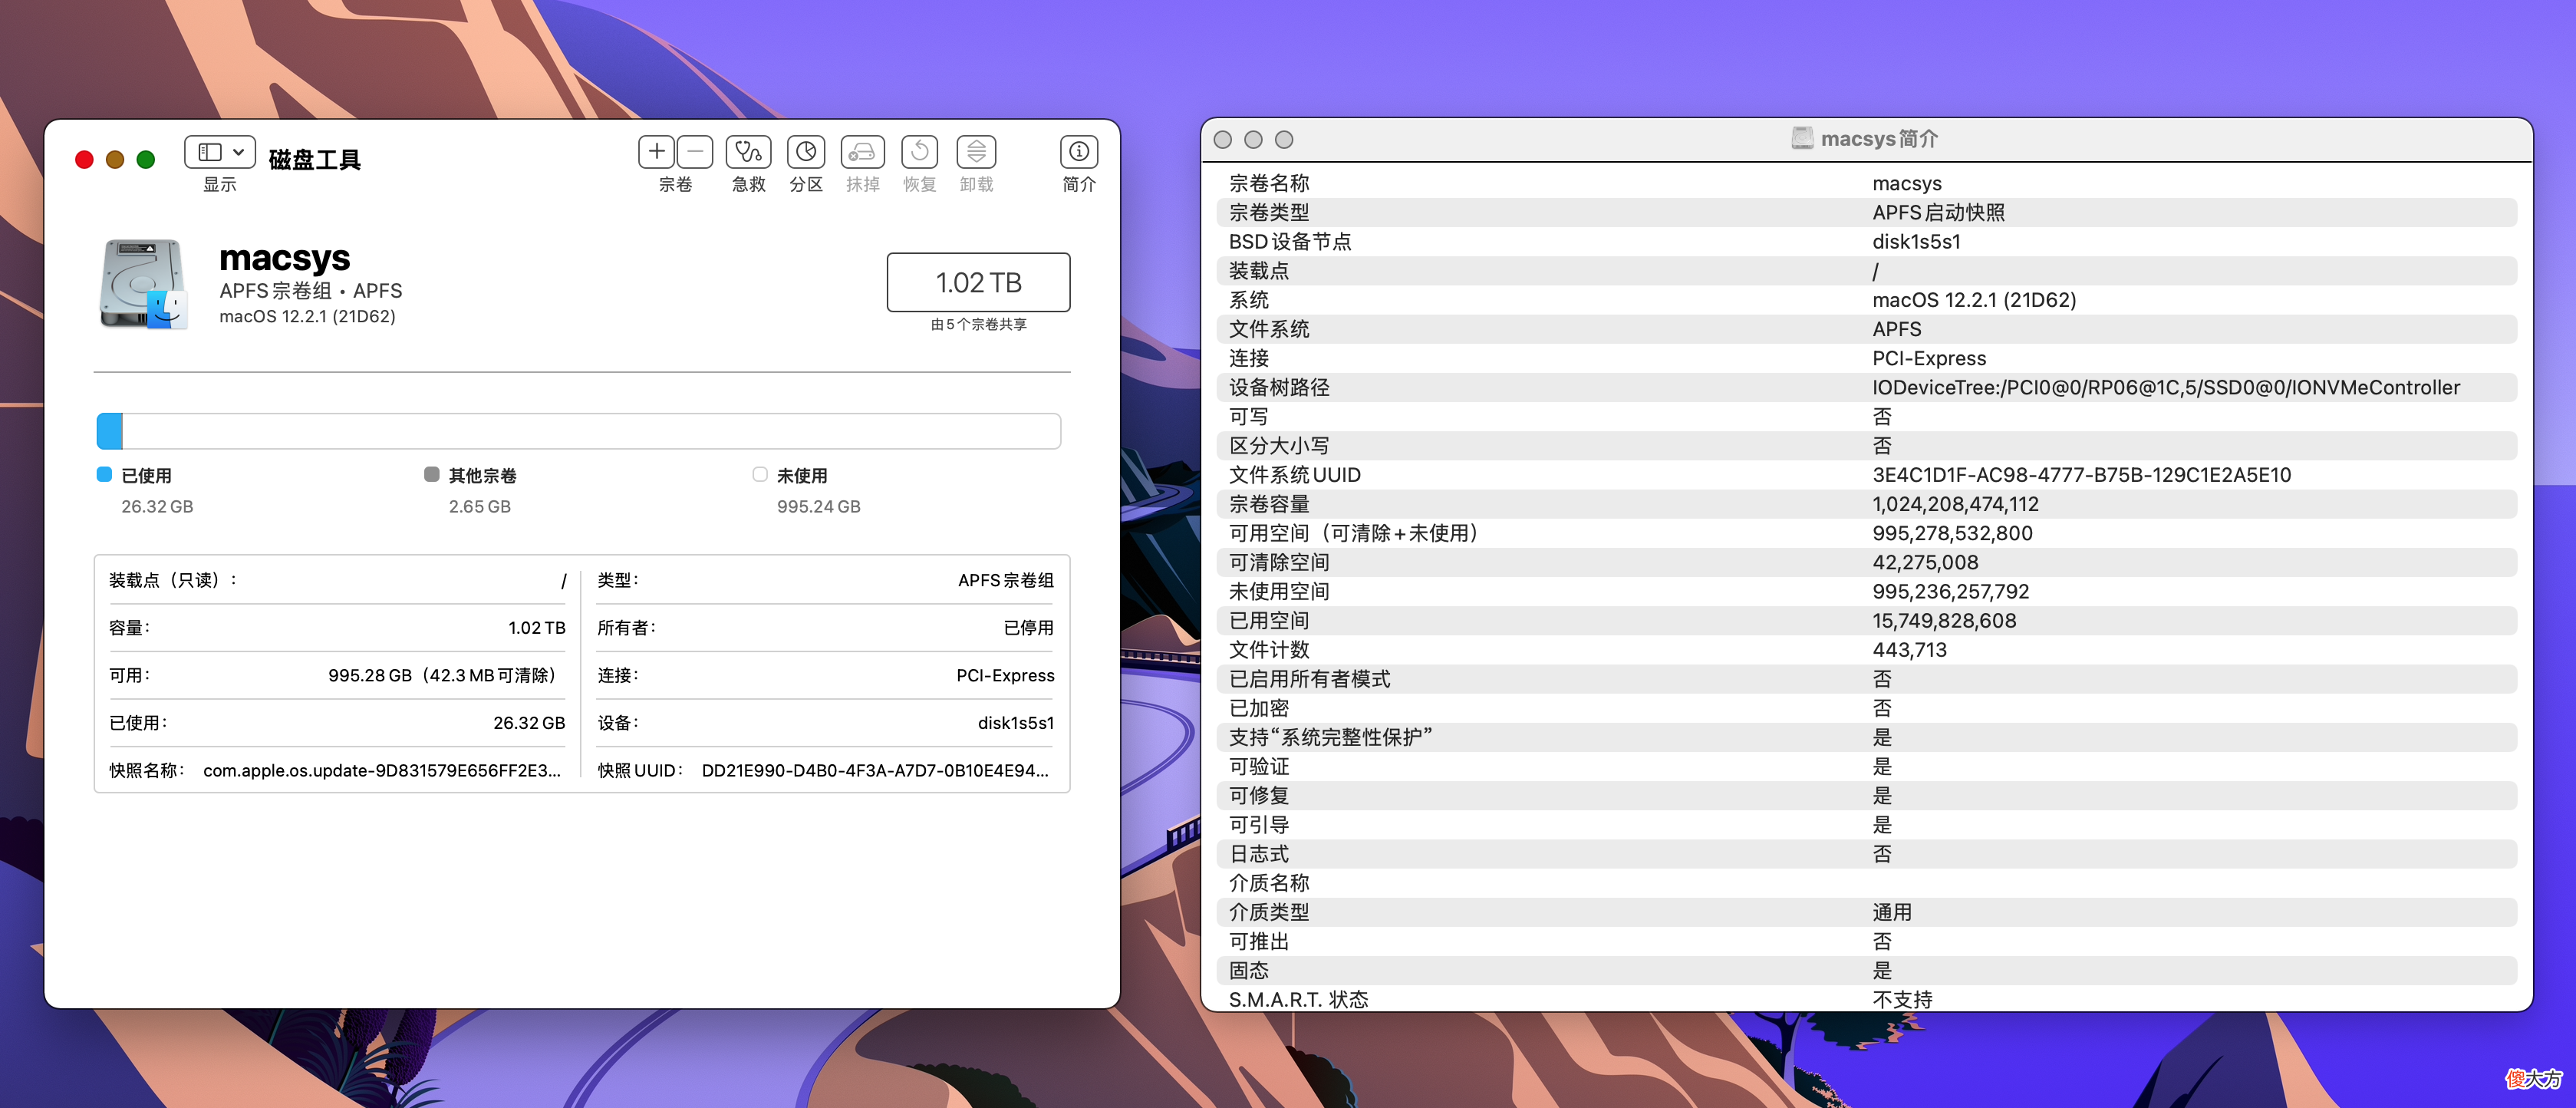The height and width of the screenshot is (1108, 2576).
Task: Click the 已使用 26.32 GB table row
Action: click(x=337, y=723)
